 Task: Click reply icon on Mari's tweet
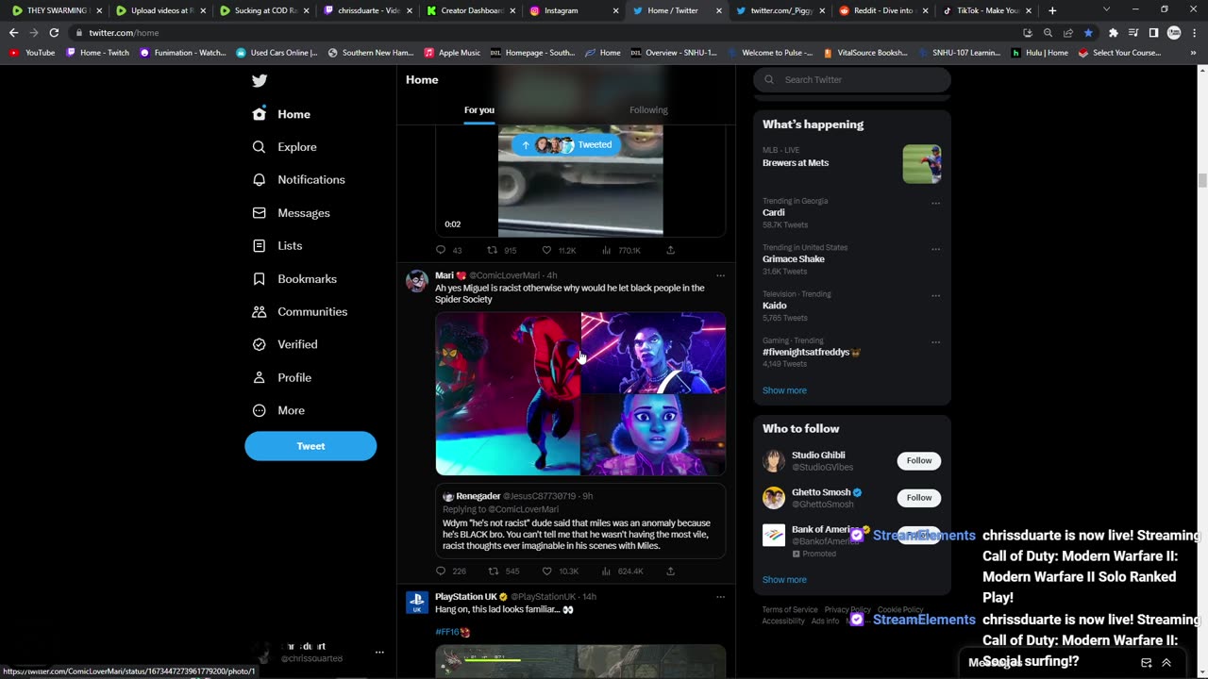[x=441, y=571]
